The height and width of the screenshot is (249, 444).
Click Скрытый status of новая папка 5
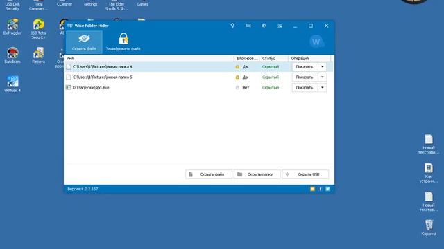(271, 77)
